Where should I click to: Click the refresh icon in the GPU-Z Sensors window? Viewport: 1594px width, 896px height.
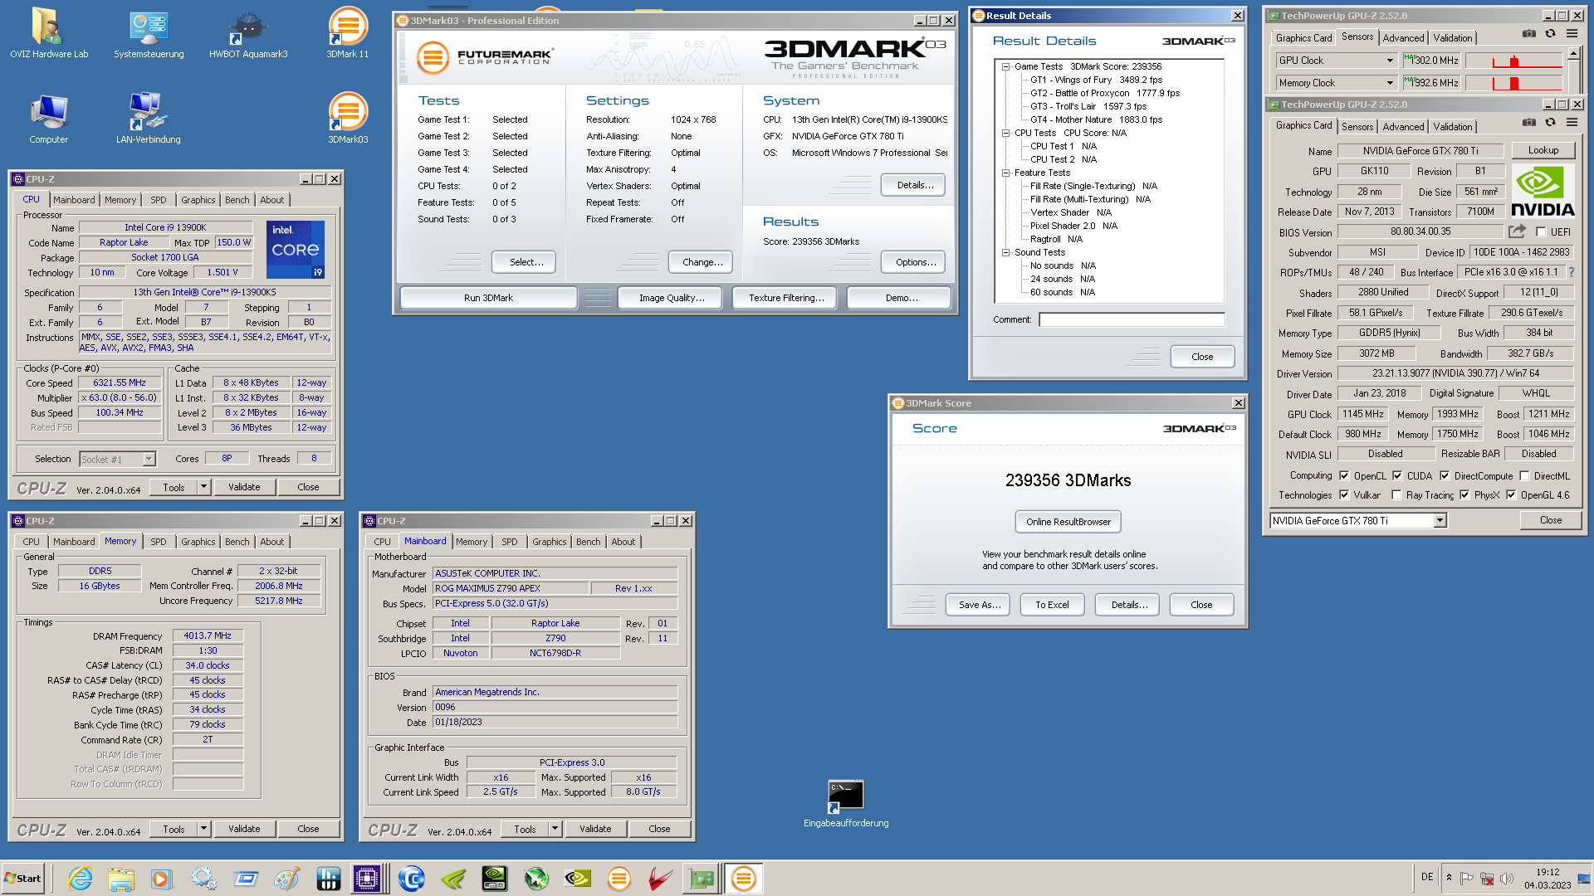[x=1550, y=33]
